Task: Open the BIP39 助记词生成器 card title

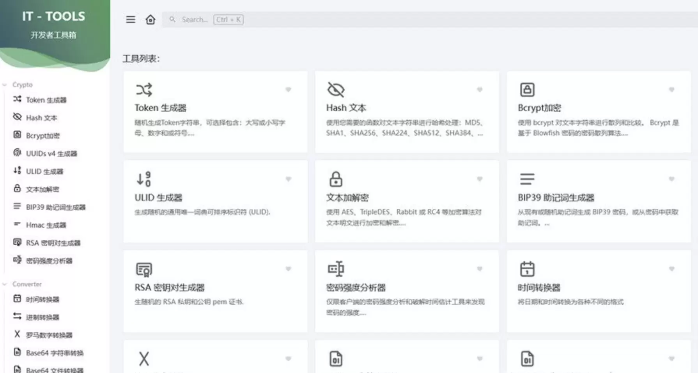Action: click(556, 198)
